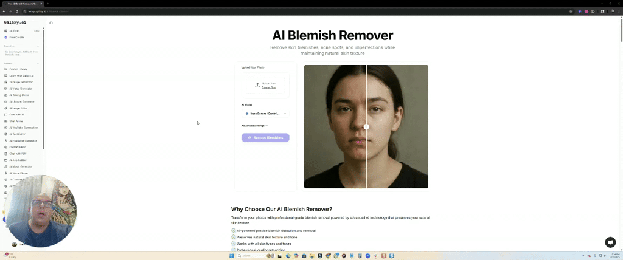
Task: Click the AI Text Editor icon
Action: coord(5,134)
